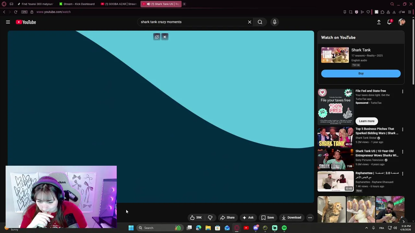415x233 pixels.
Task: Click the Buy button for Shark Tank
Action: [361, 73]
